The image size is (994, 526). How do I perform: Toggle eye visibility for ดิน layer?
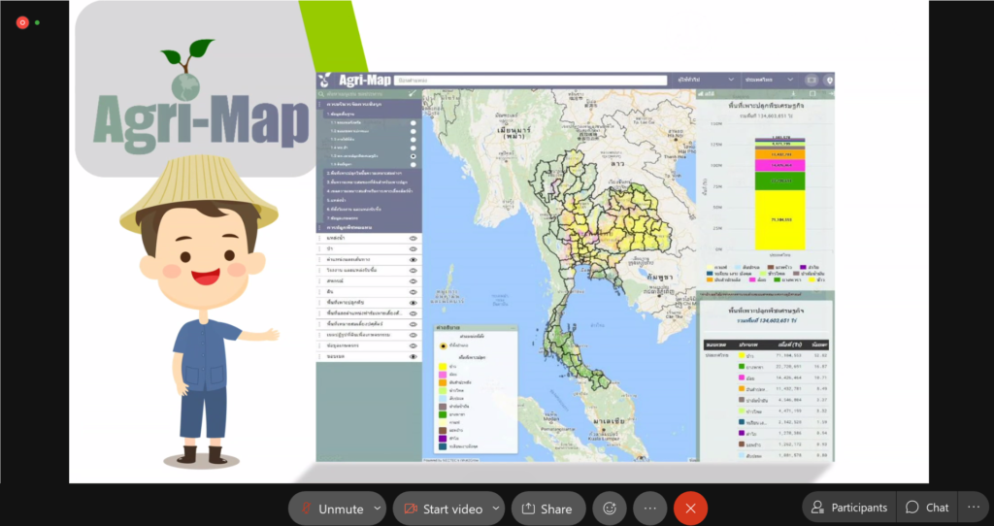click(x=413, y=291)
